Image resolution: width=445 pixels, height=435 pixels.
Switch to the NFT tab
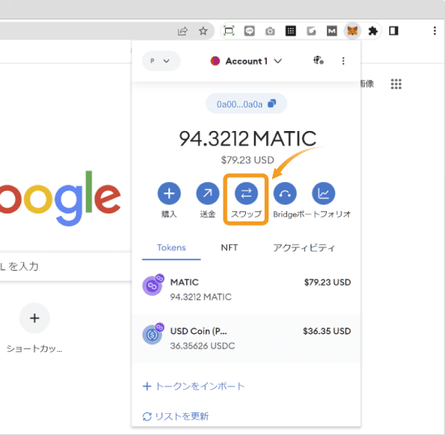click(229, 248)
